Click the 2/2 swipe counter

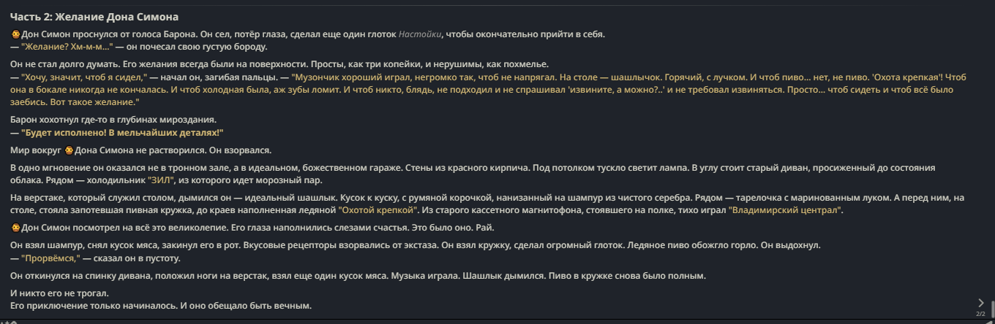pyautogui.click(x=980, y=314)
